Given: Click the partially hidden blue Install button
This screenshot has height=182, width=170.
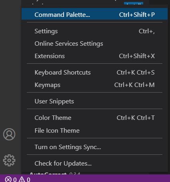Looking at the screenshot, I should [134, 3].
